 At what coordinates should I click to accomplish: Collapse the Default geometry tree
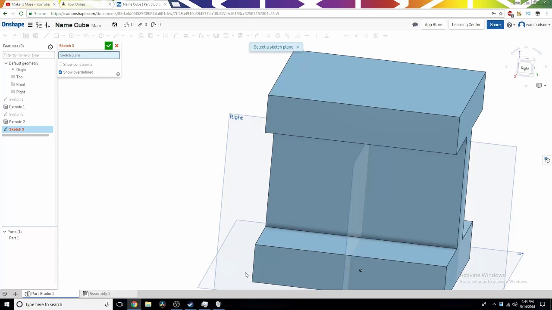6,63
